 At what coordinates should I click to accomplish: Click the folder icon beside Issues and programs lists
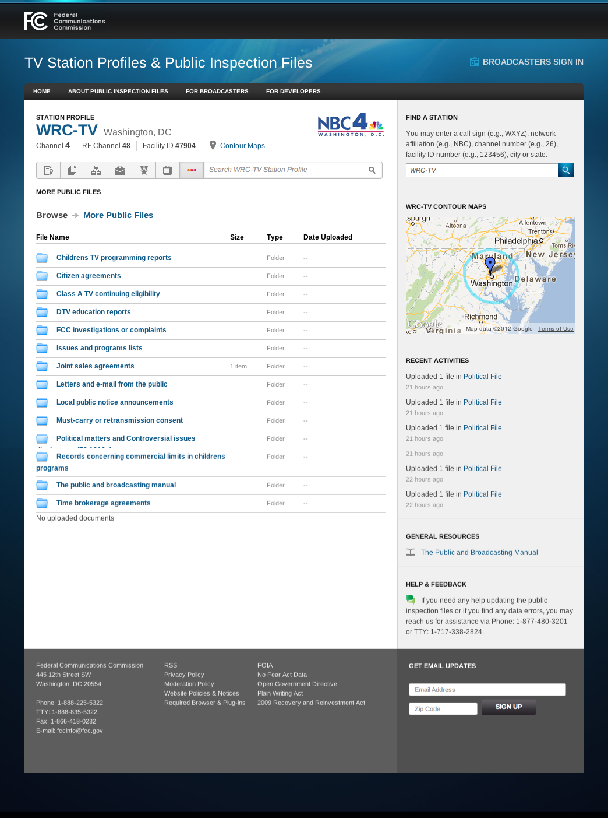click(x=42, y=348)
